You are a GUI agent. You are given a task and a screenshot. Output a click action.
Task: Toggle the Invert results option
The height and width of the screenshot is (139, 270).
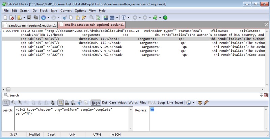tap(179, 102)
